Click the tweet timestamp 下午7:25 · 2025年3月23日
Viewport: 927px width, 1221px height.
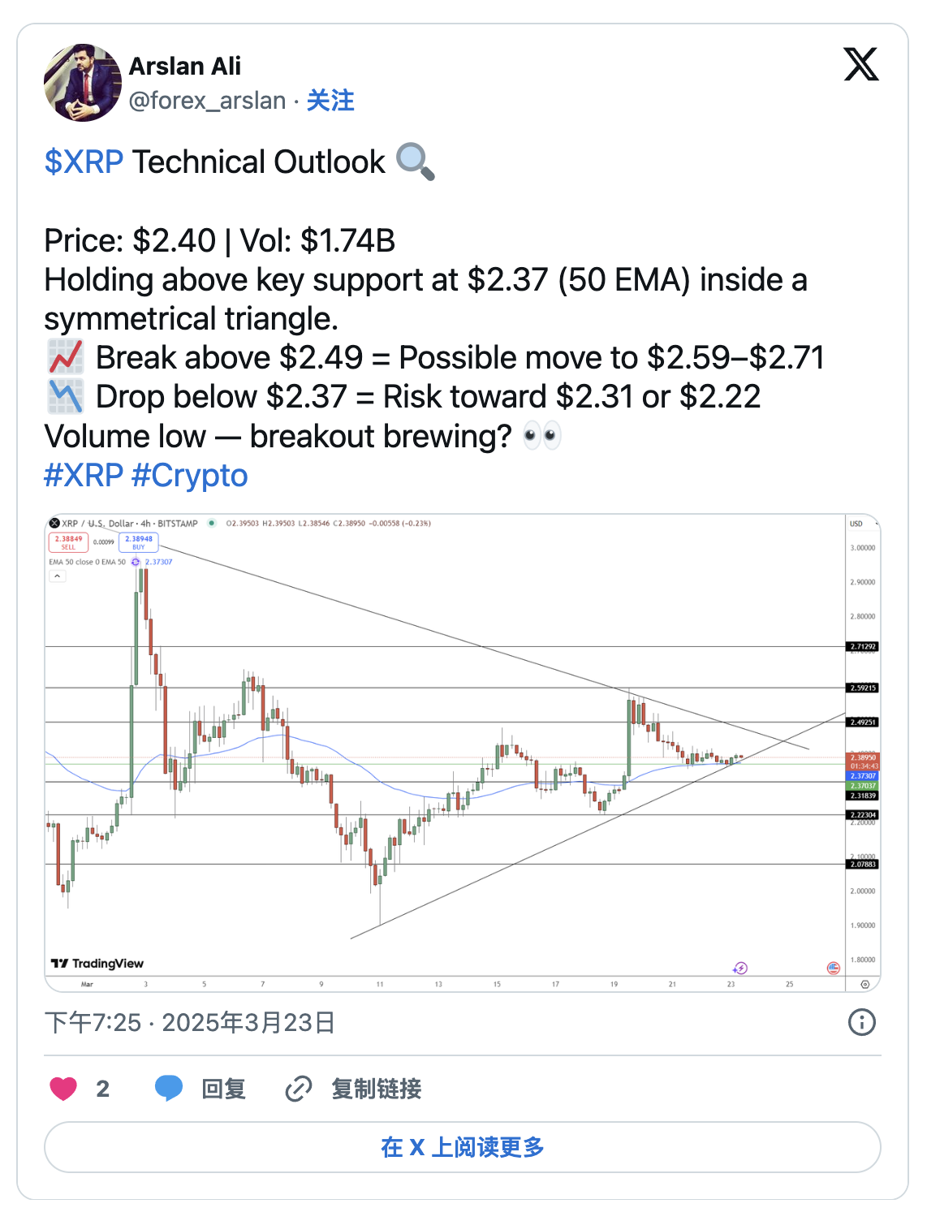pos(190,1022)
